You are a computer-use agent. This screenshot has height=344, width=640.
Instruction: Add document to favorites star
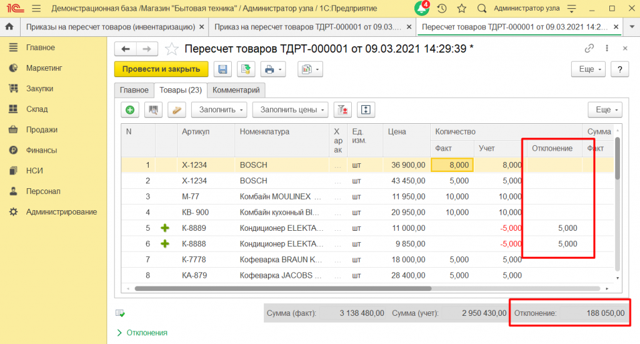[171, 49]
